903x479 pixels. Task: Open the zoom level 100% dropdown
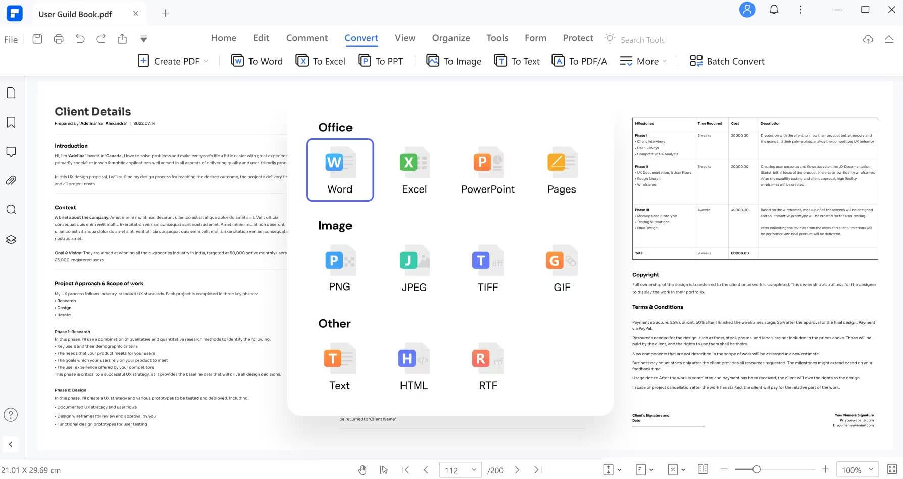click(858, 470)
